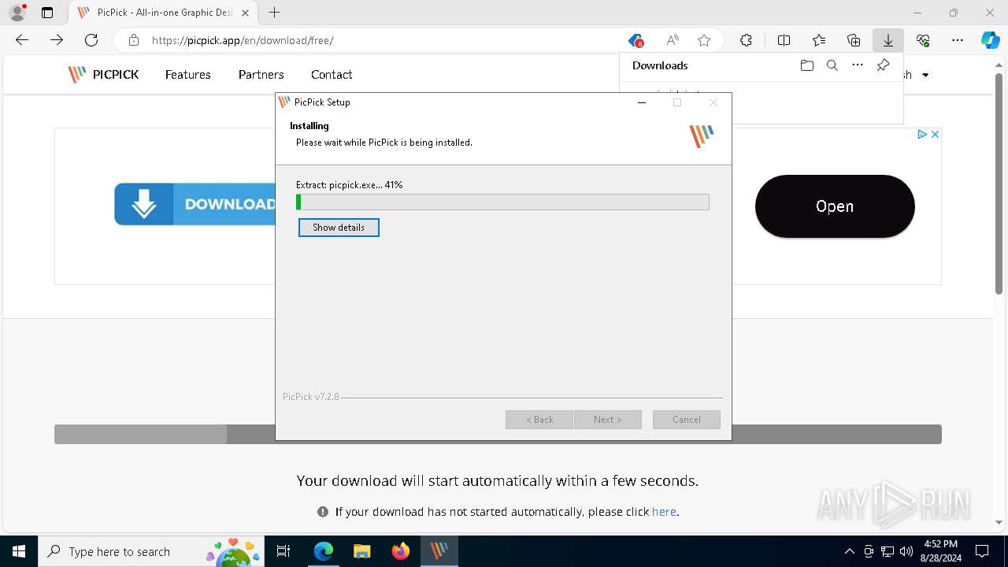
Task: Minimize the PicPick Setup window
Action: (641, 102)
